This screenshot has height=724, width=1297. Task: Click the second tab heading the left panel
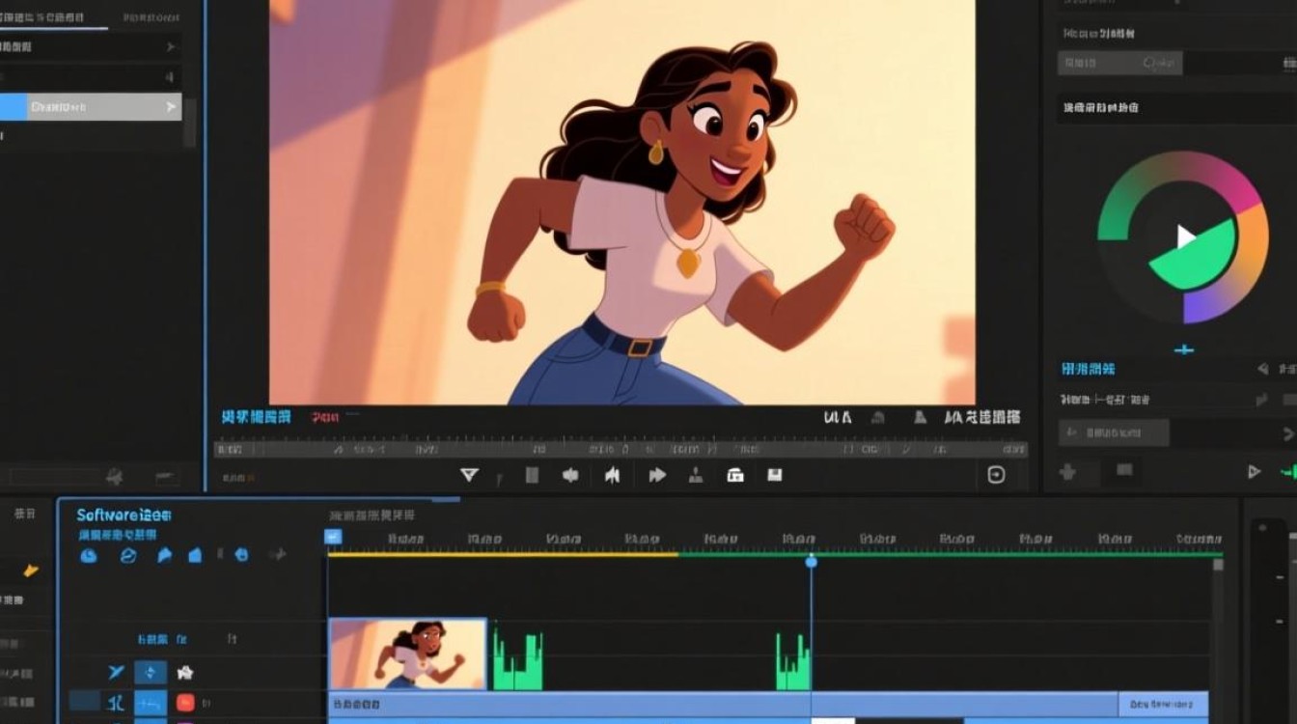coord(152,18)
